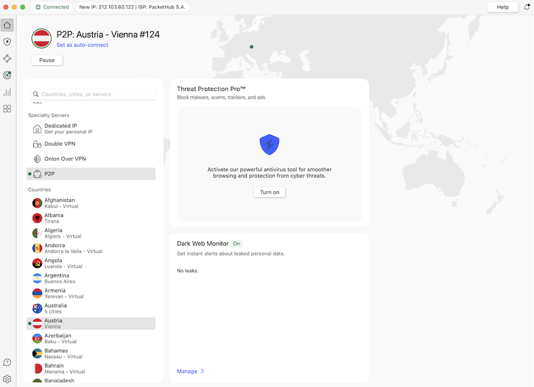The height and width of the screenshot is (387, 534).
Task: Click chevron next to Manage
Action: tap(202, 371)
